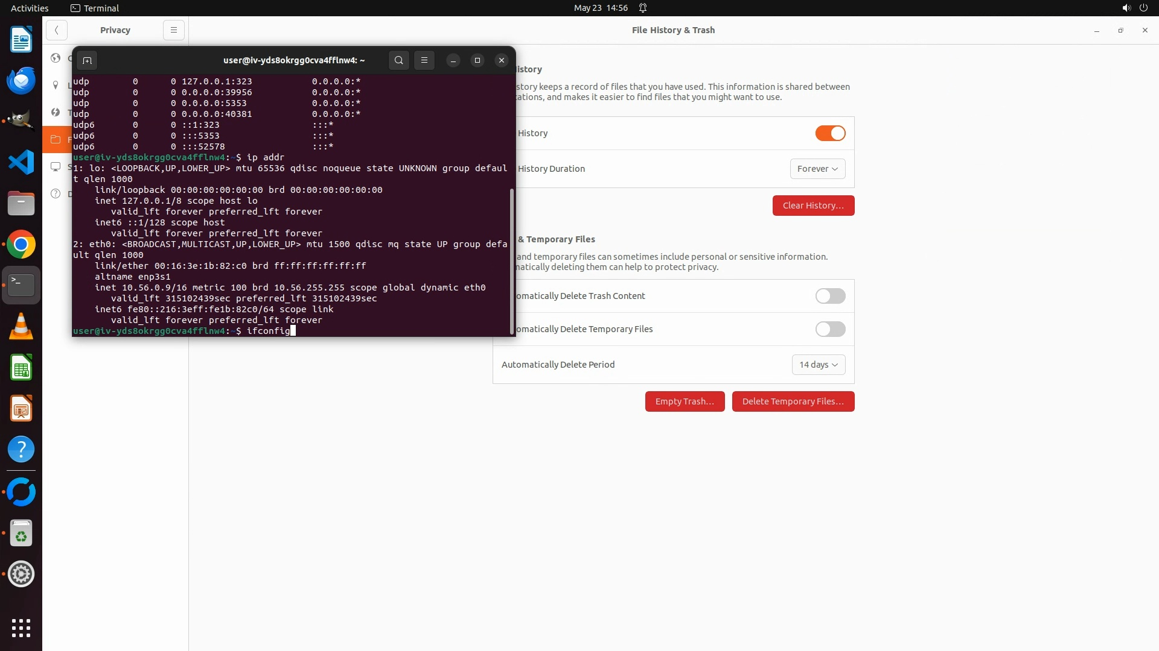Image resolution: width=1159 pixels, height=651 pixels.
Task: Enable Automatically Delete Temporary Files
Action: pyautogui.click(x=830, y=329)
